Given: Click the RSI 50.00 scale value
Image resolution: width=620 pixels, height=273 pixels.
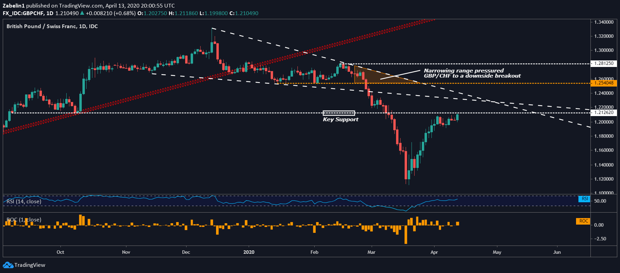Looking at the screenshot, I should tap(600, 201).
